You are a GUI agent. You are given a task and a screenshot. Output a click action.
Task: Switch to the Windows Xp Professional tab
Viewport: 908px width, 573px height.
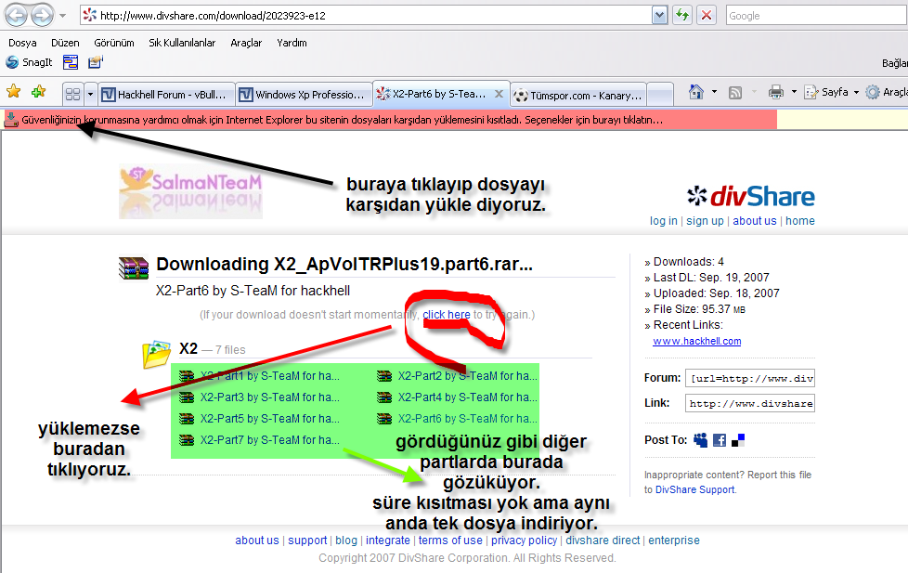pyautogui.click(x=304, y=95)
